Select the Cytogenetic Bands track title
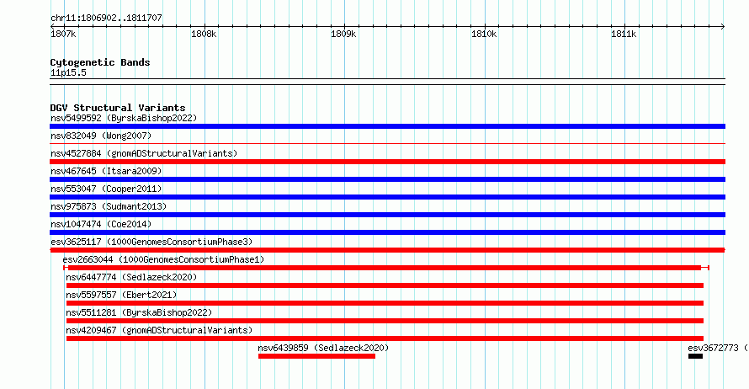 (x=100, y=62)
